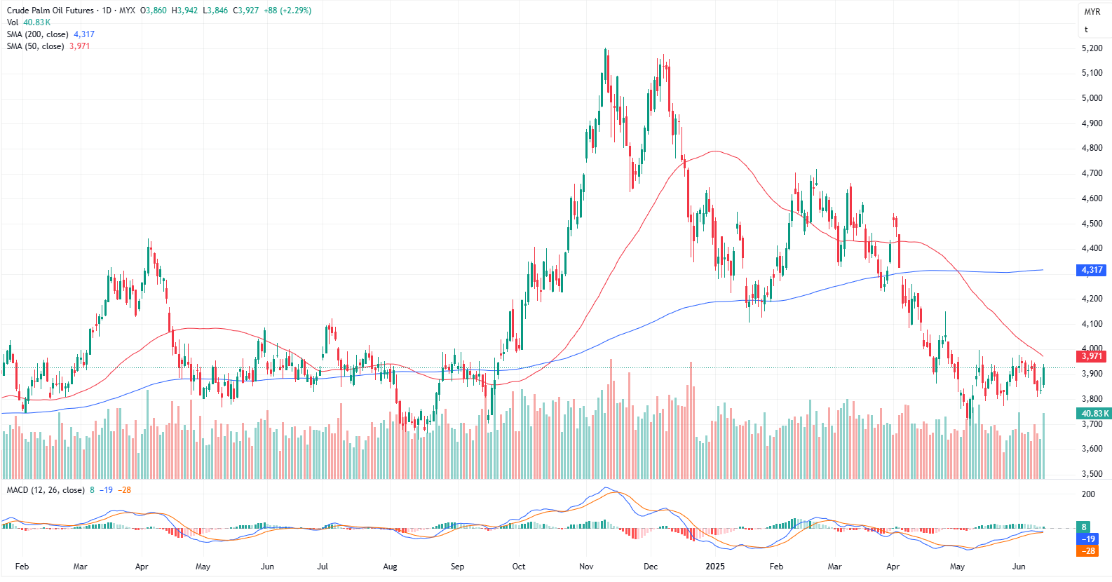1112x582 pixels.
Task: Click the green 40.83K volume axis label
Action: point(1094,414)
